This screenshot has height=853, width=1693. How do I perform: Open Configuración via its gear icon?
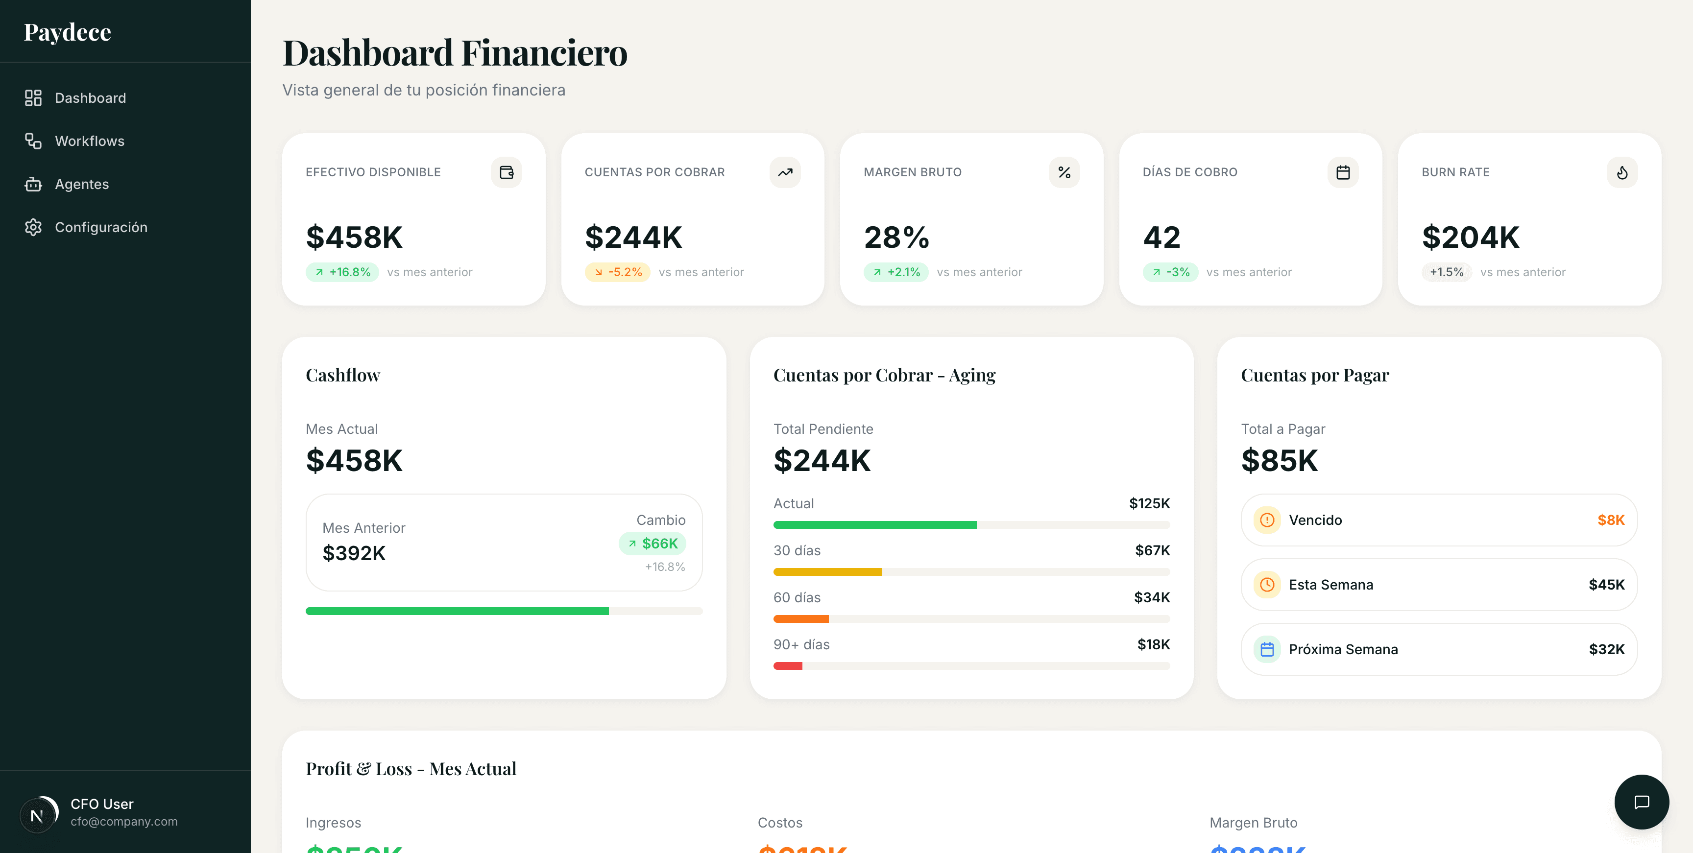point(32,227)
